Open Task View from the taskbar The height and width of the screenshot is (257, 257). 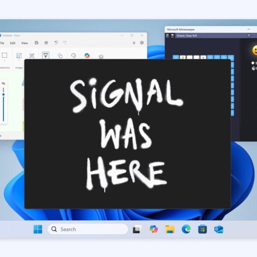(x=137, y=229)
